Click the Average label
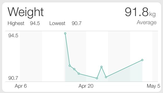The width and height of the screenshot is (163, 93). click(147, 22)
